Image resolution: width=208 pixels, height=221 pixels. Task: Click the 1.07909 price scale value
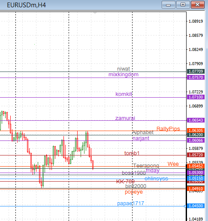(x=196, y=64)
